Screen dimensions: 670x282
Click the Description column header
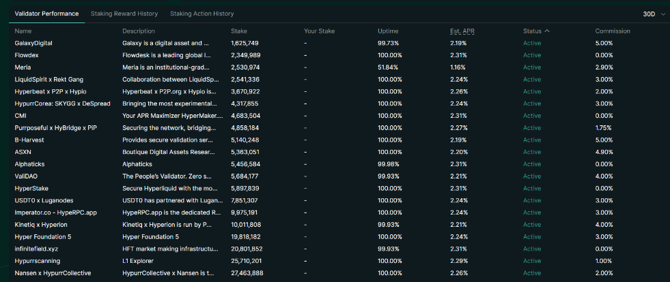[139, 31]
